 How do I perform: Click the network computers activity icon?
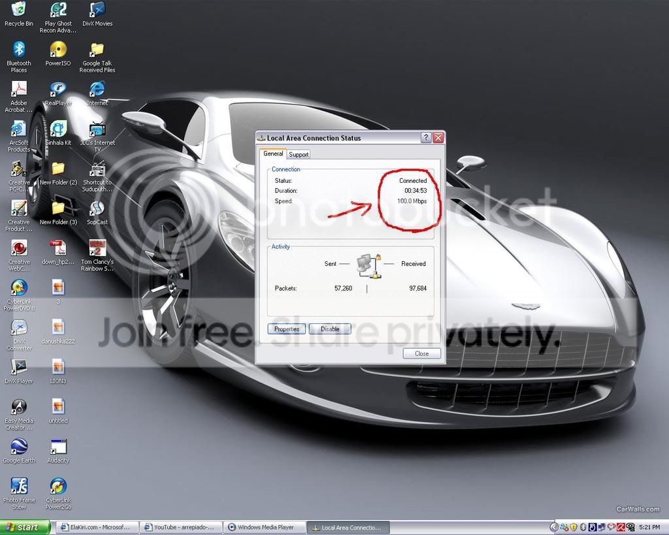point(368,266)
